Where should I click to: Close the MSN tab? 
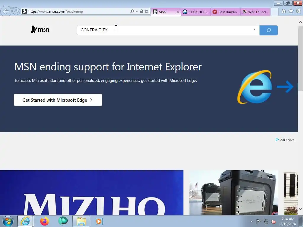pyautogui.click(x=178, y=12)
